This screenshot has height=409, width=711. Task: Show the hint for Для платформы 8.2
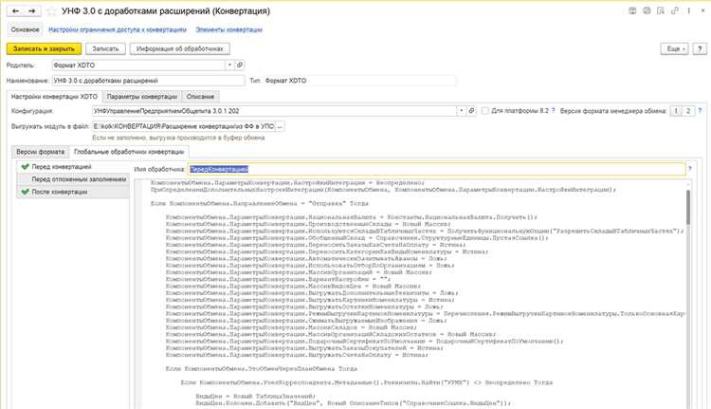pyautogui.click(x=554, y=110)
